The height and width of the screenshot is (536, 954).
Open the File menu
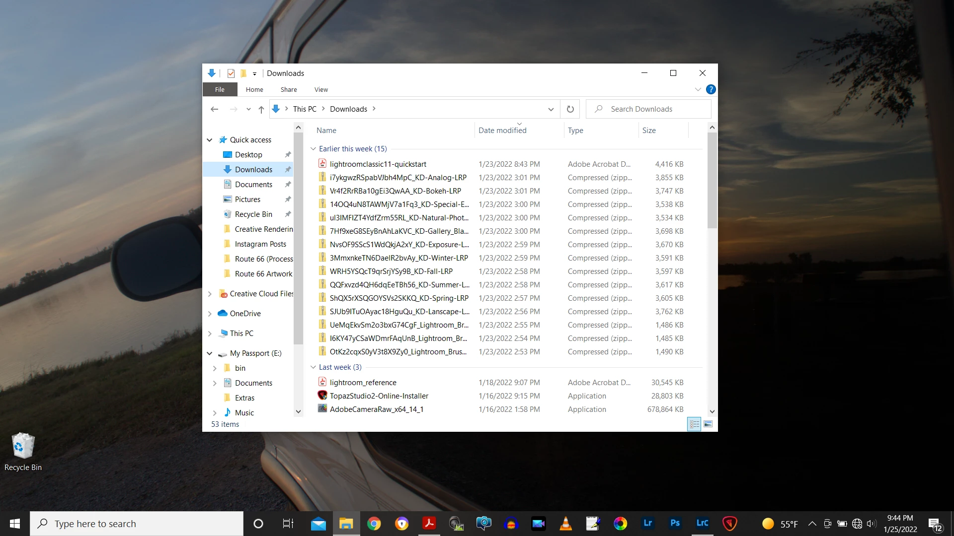tap(220, 90)
